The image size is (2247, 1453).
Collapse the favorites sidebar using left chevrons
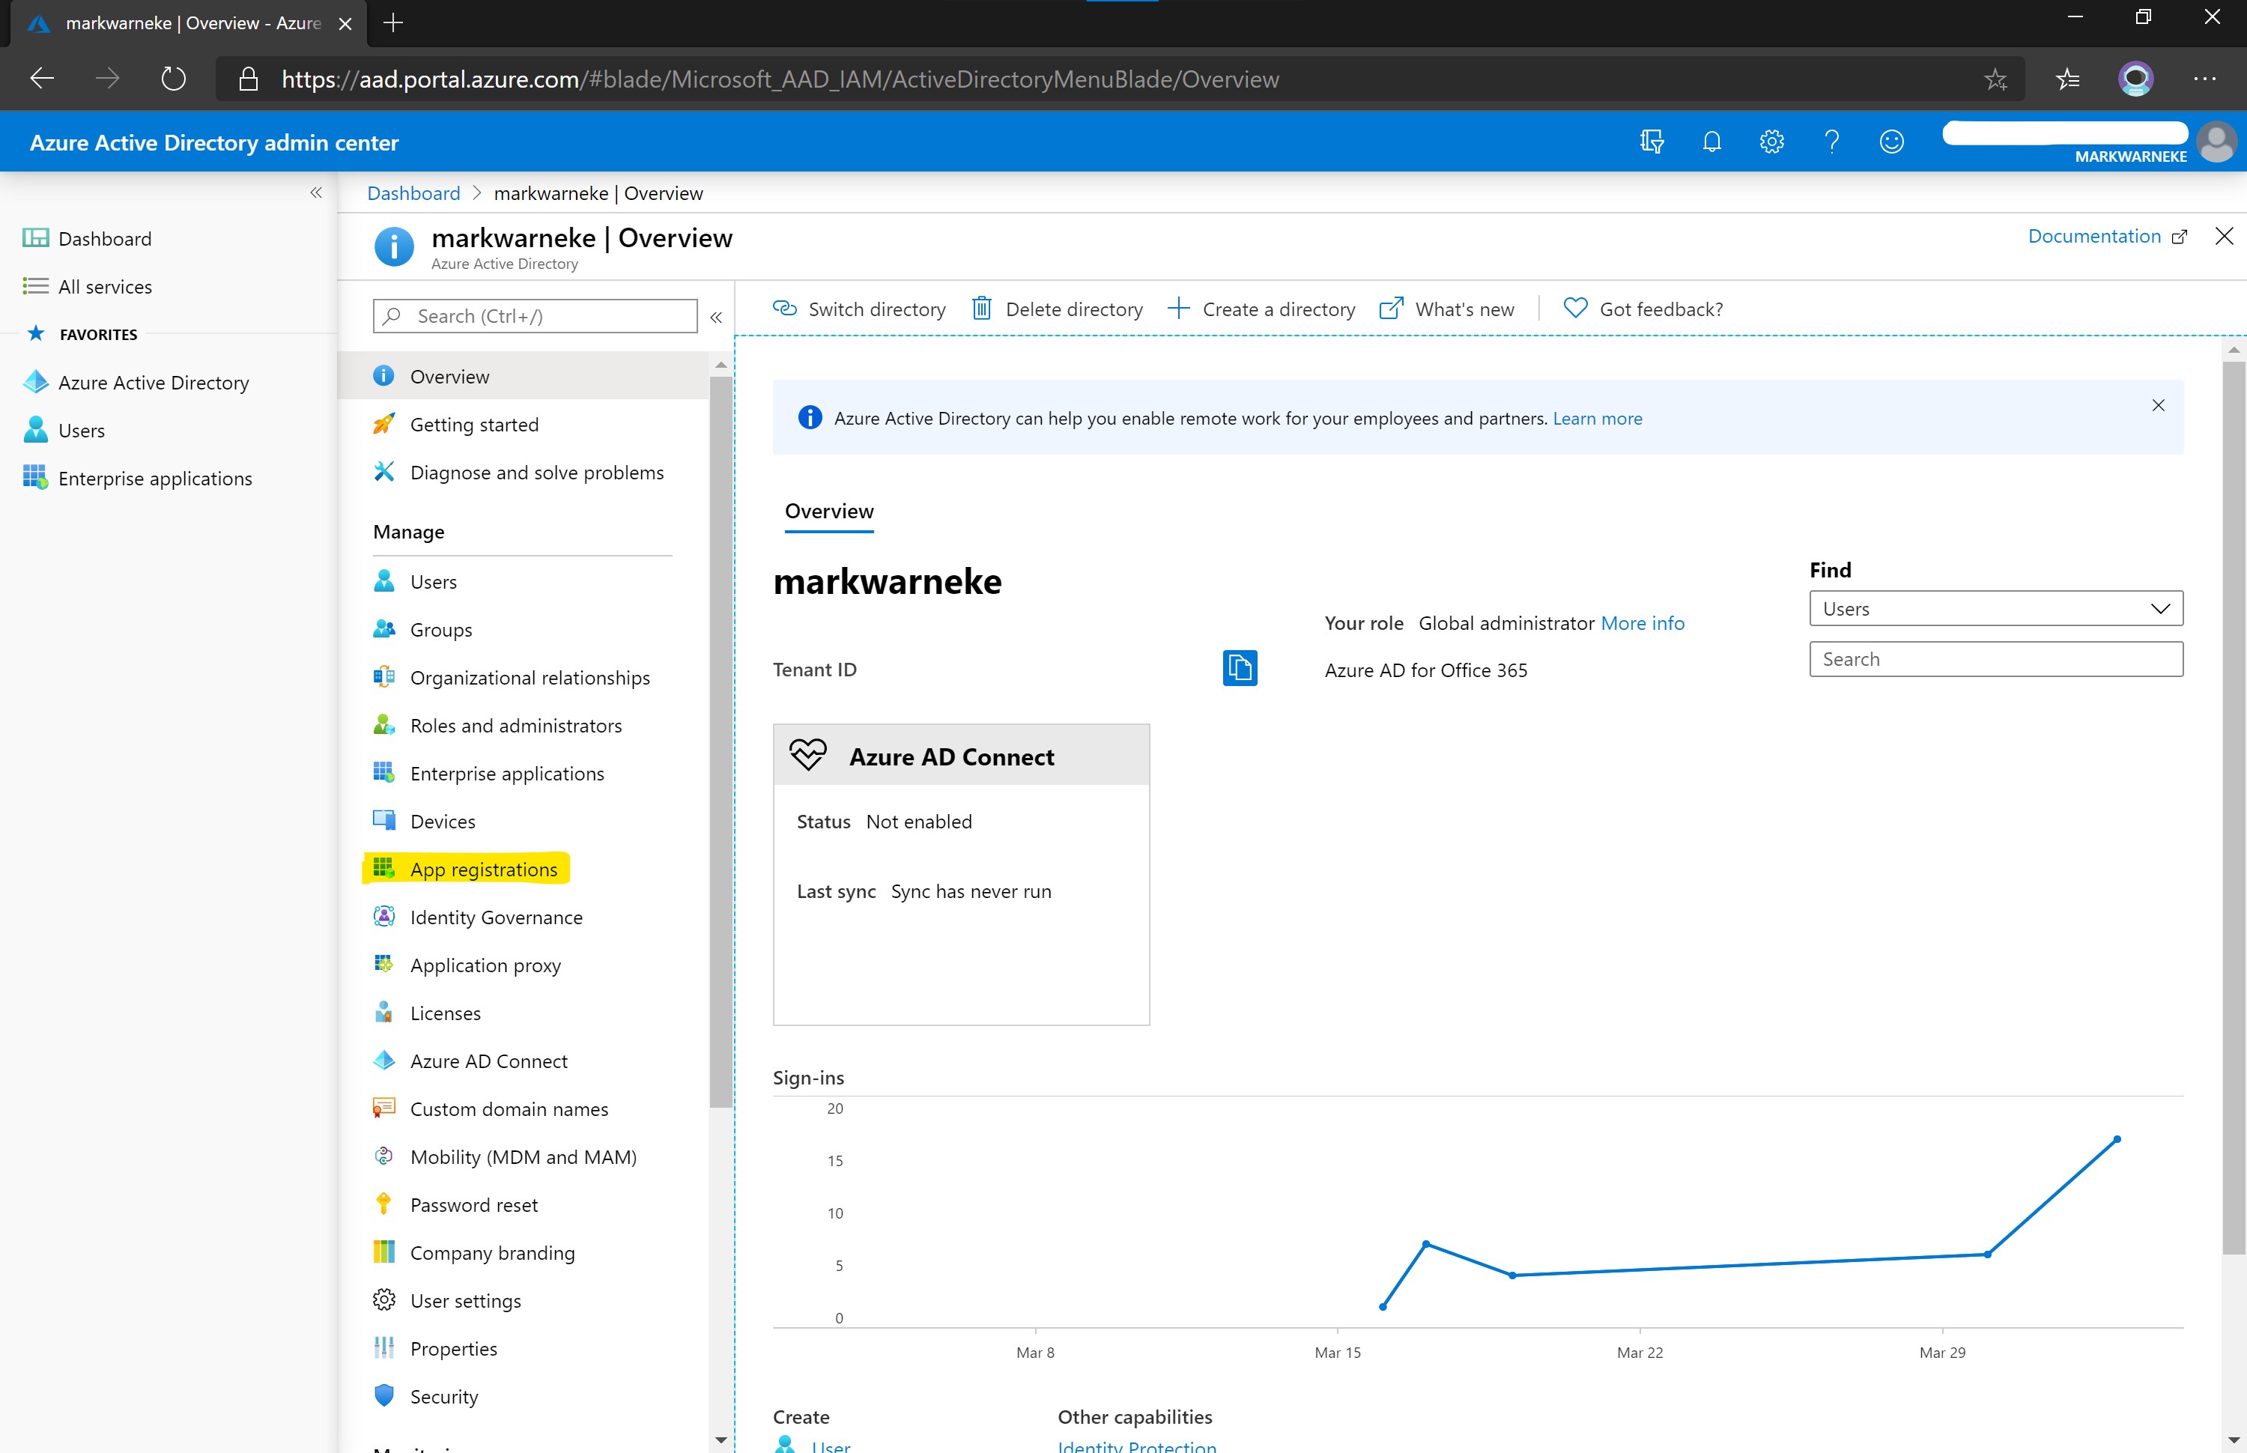pos(315,192)
